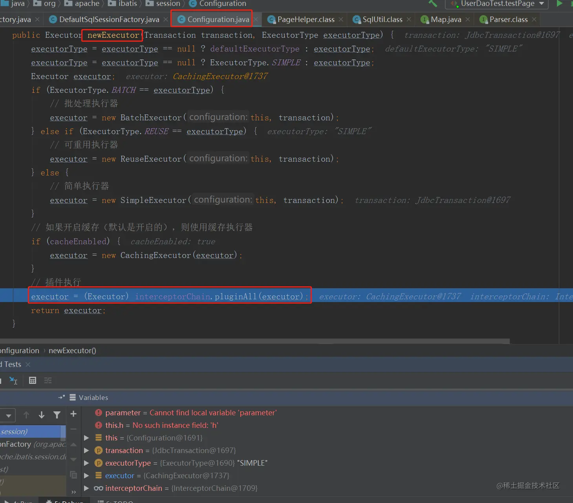
Task: Click the New Watch plus icon
Action: 73,414
